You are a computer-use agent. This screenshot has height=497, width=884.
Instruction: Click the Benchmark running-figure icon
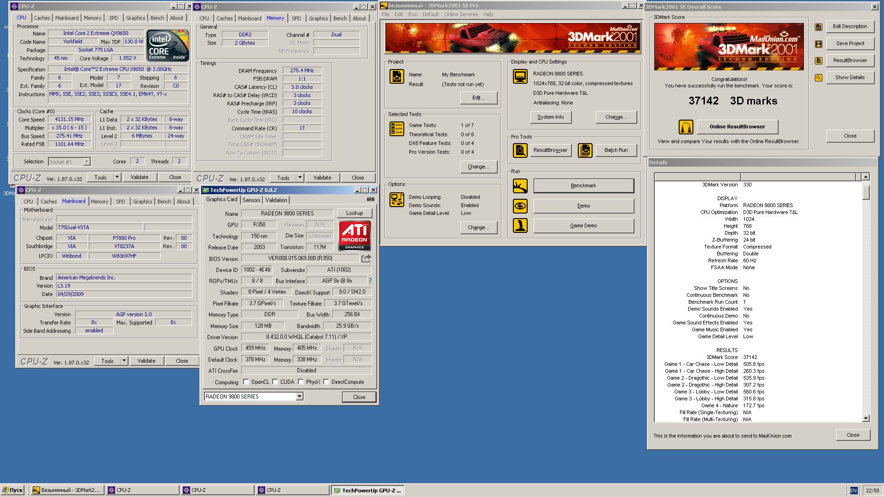click(520, 186)
